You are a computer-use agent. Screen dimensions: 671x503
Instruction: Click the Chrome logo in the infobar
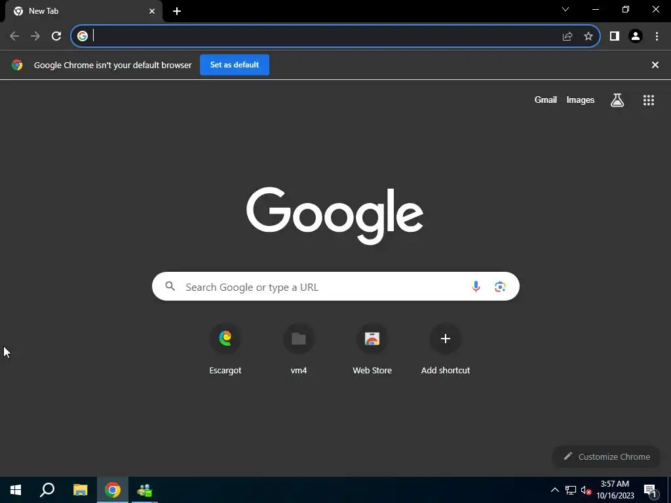pyautogui.click(x=17, y=65)
